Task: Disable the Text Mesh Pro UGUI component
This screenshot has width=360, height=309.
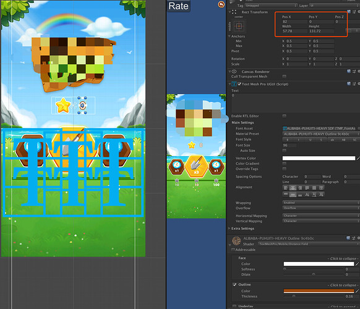Action: click(x=239, y=84)
